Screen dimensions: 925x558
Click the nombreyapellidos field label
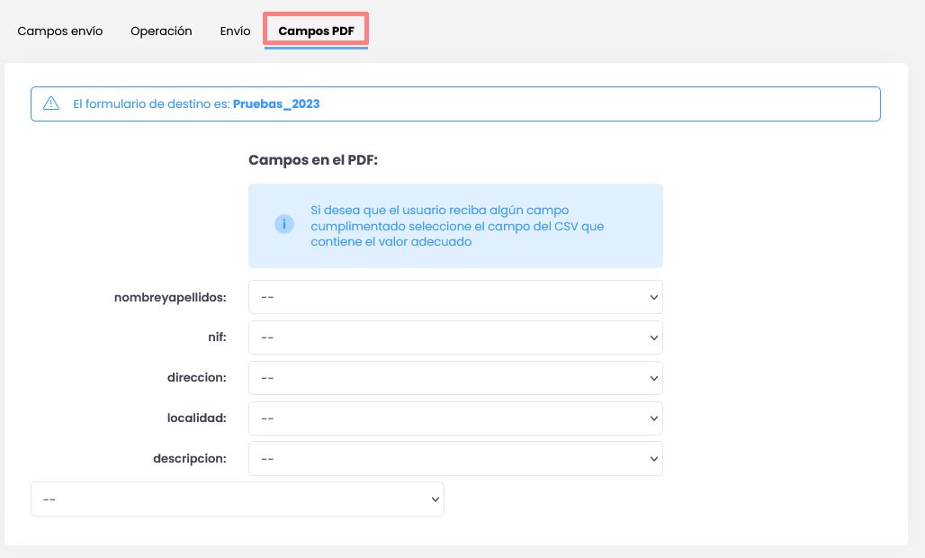[x=170, y=297]
